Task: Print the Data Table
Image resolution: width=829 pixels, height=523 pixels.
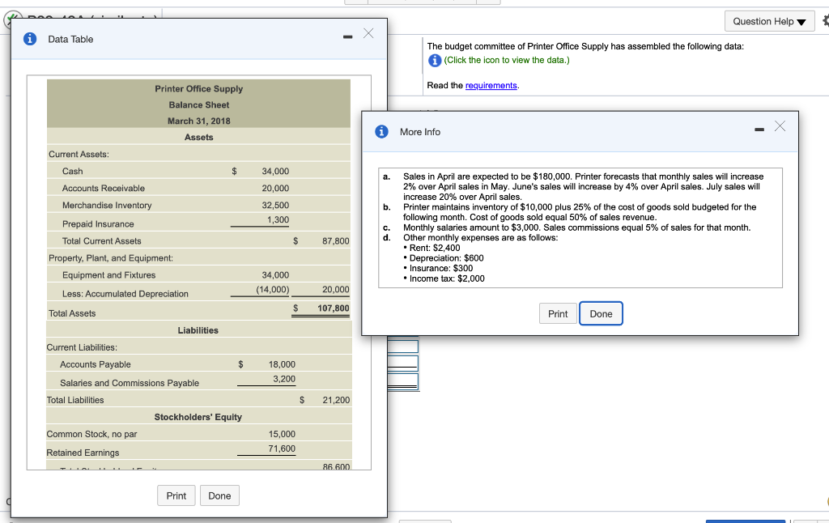Action: coord(176,495)
